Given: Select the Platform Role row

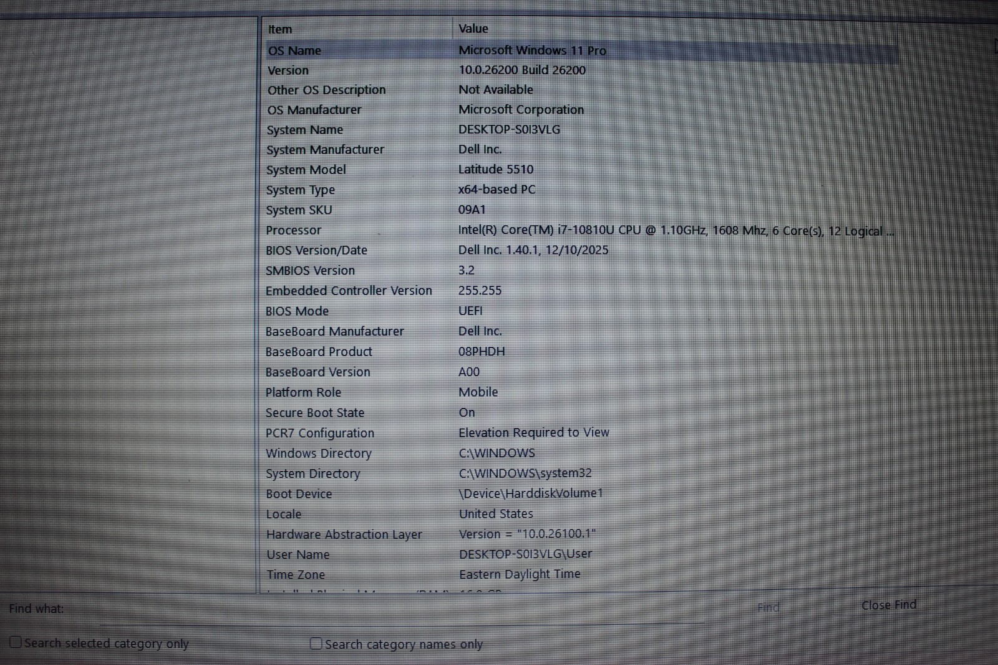Looking at the screenshot, I should click(581, 392).
